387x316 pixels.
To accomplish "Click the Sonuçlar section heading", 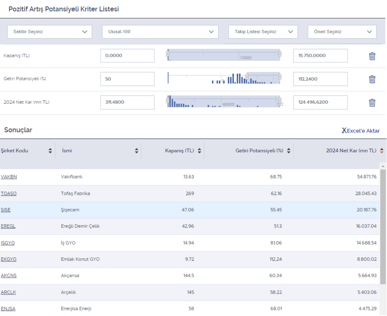I will (x=18, y=130).
